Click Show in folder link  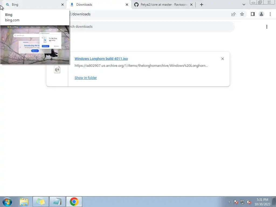point(86,78)
